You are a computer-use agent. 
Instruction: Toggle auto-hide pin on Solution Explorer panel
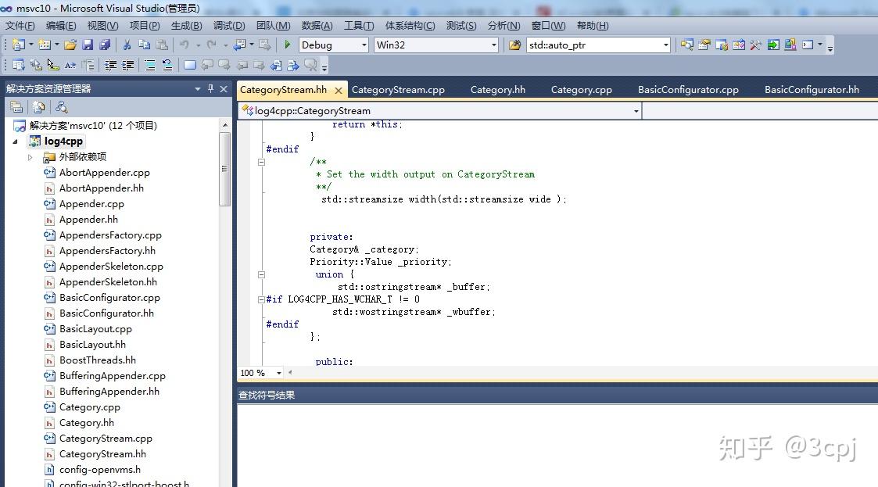(x=210, y=89)
